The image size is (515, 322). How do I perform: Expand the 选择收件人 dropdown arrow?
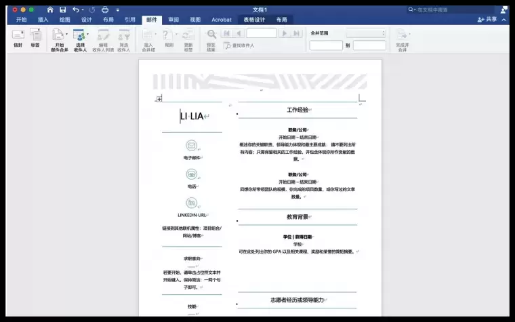coord(87,34)
